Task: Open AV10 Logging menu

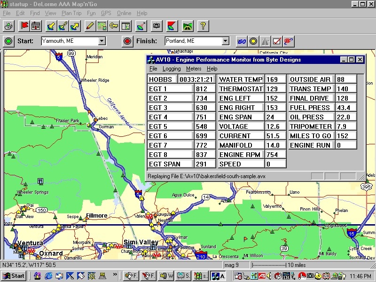Action: 172,69
